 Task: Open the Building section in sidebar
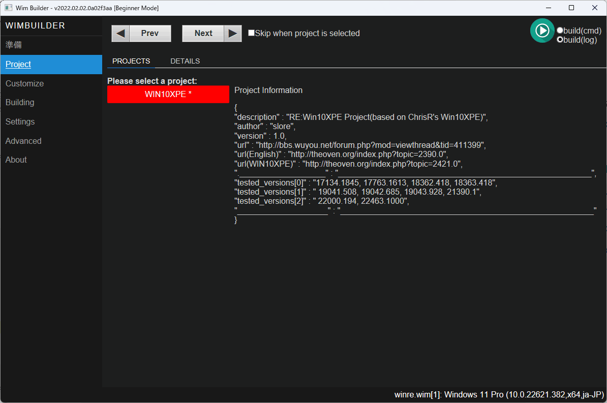tap(19, 102)
